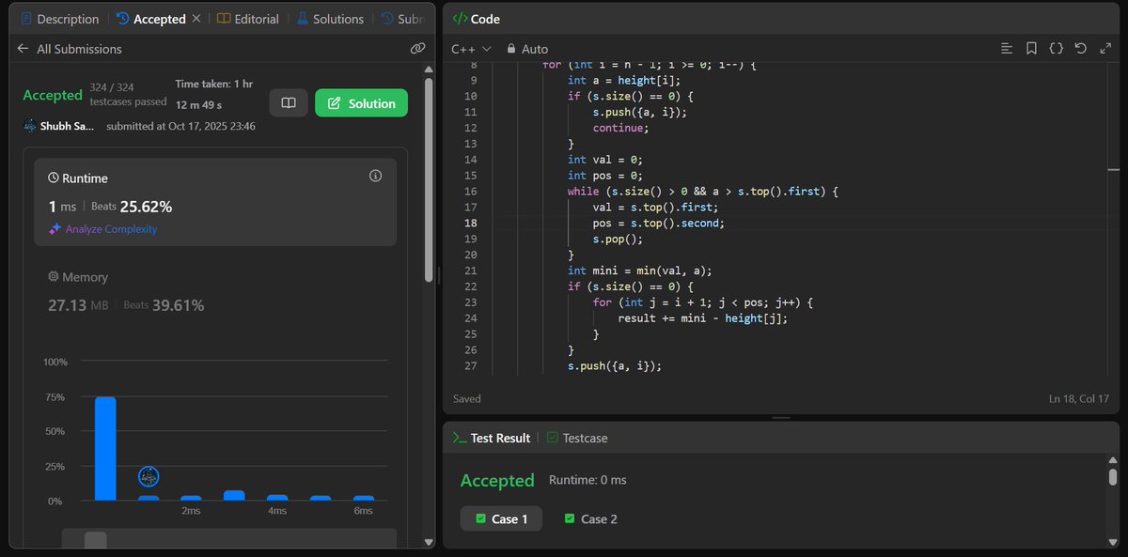This screenshot has height=557, width=1128.
Task: Expand the code editor to fullscreen
Action: point(1105,49)
